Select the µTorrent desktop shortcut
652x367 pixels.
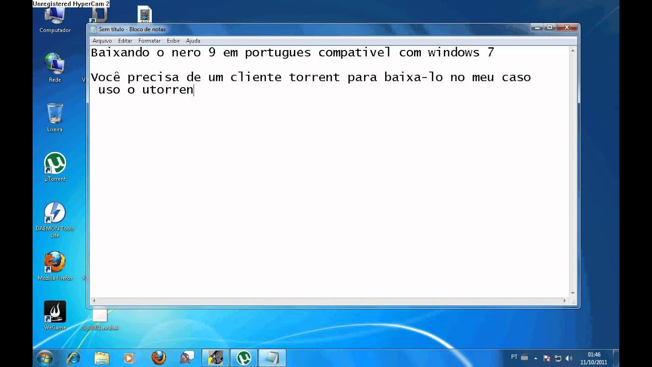55,167
